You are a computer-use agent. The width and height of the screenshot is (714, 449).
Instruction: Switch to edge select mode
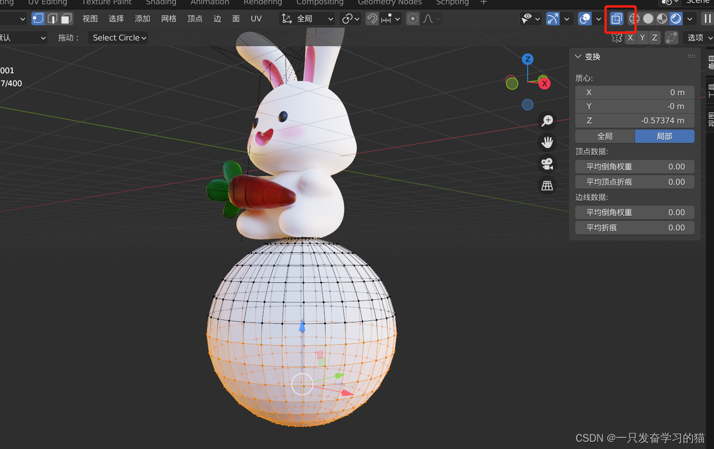click(x=52, y=18)
